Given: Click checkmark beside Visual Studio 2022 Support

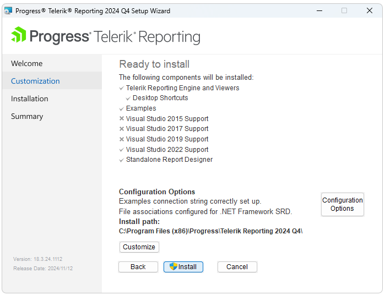Looking at the screenshot, I should coord(121,150).
